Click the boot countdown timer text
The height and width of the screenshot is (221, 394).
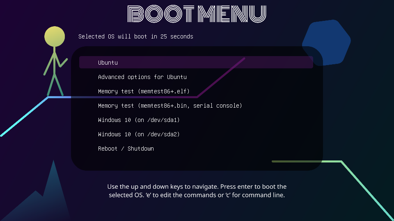[136, 36]
